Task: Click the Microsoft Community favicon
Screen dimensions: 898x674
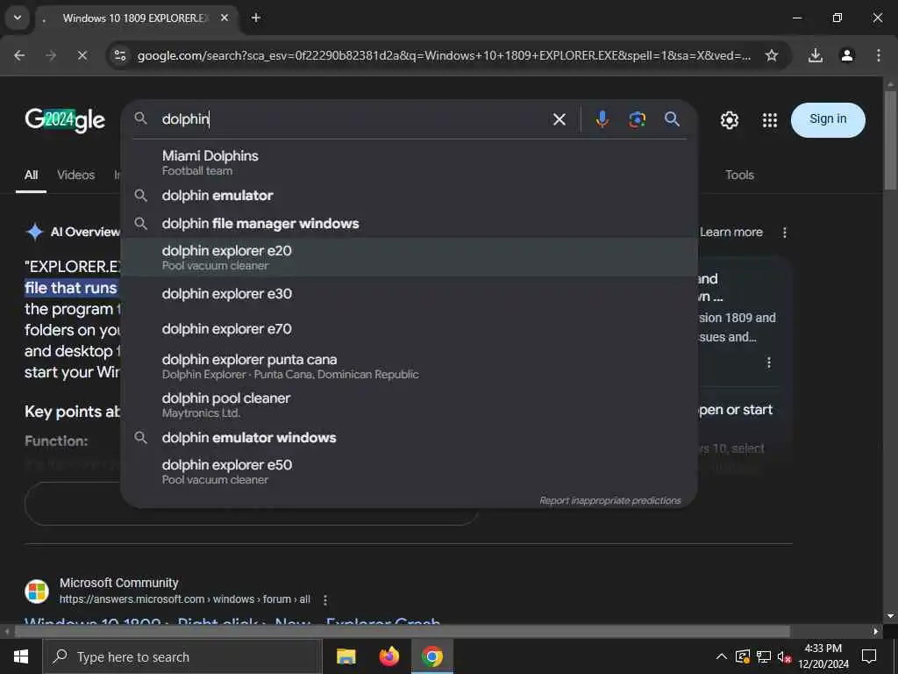Action: [x=37, y=591]
